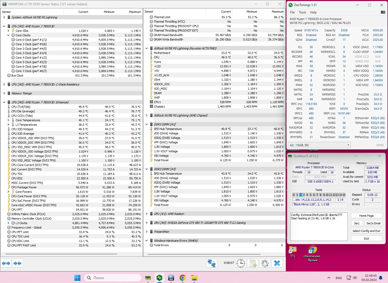Take a ZenTimings screenshot with camera icon
388x283 pixels.
click(383, 12)
